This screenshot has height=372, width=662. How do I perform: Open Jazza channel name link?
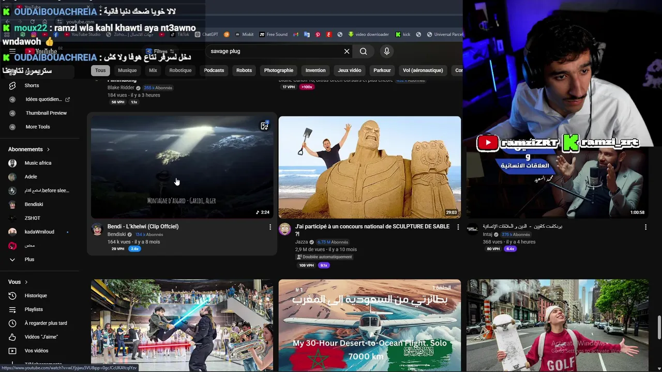click(302, 242)
